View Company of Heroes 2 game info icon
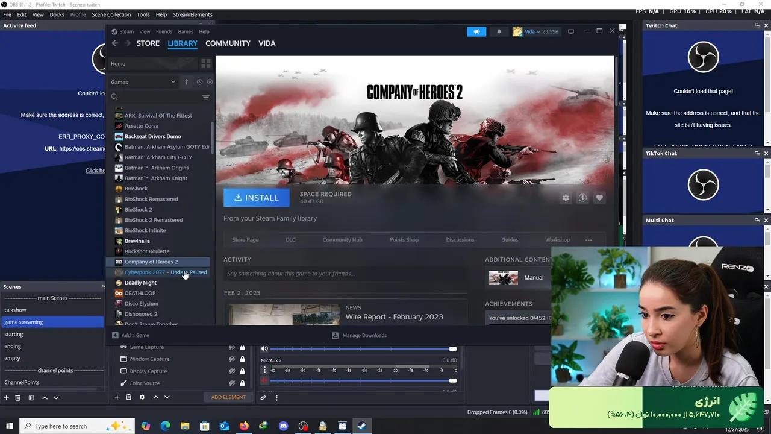 pyautogui.click(x=582, y=198)
